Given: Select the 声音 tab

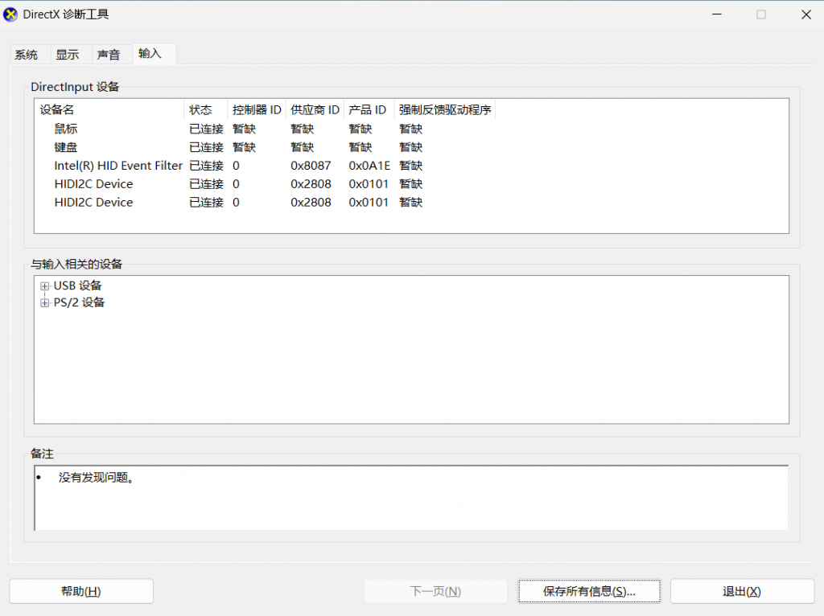Looking at the screenshot, I should coord(109,55).
